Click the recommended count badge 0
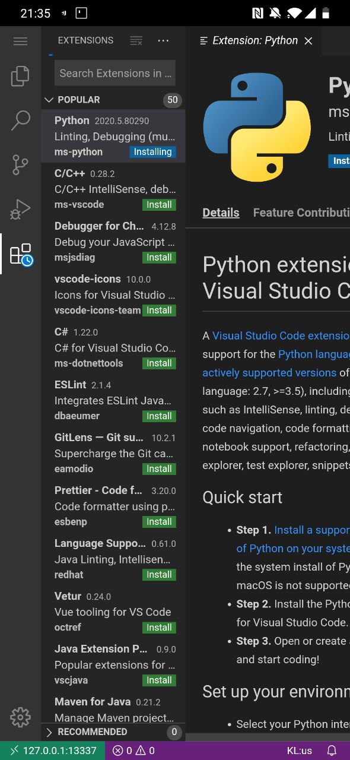The height and width of the screenshot is (760, 350). [174, 732]
